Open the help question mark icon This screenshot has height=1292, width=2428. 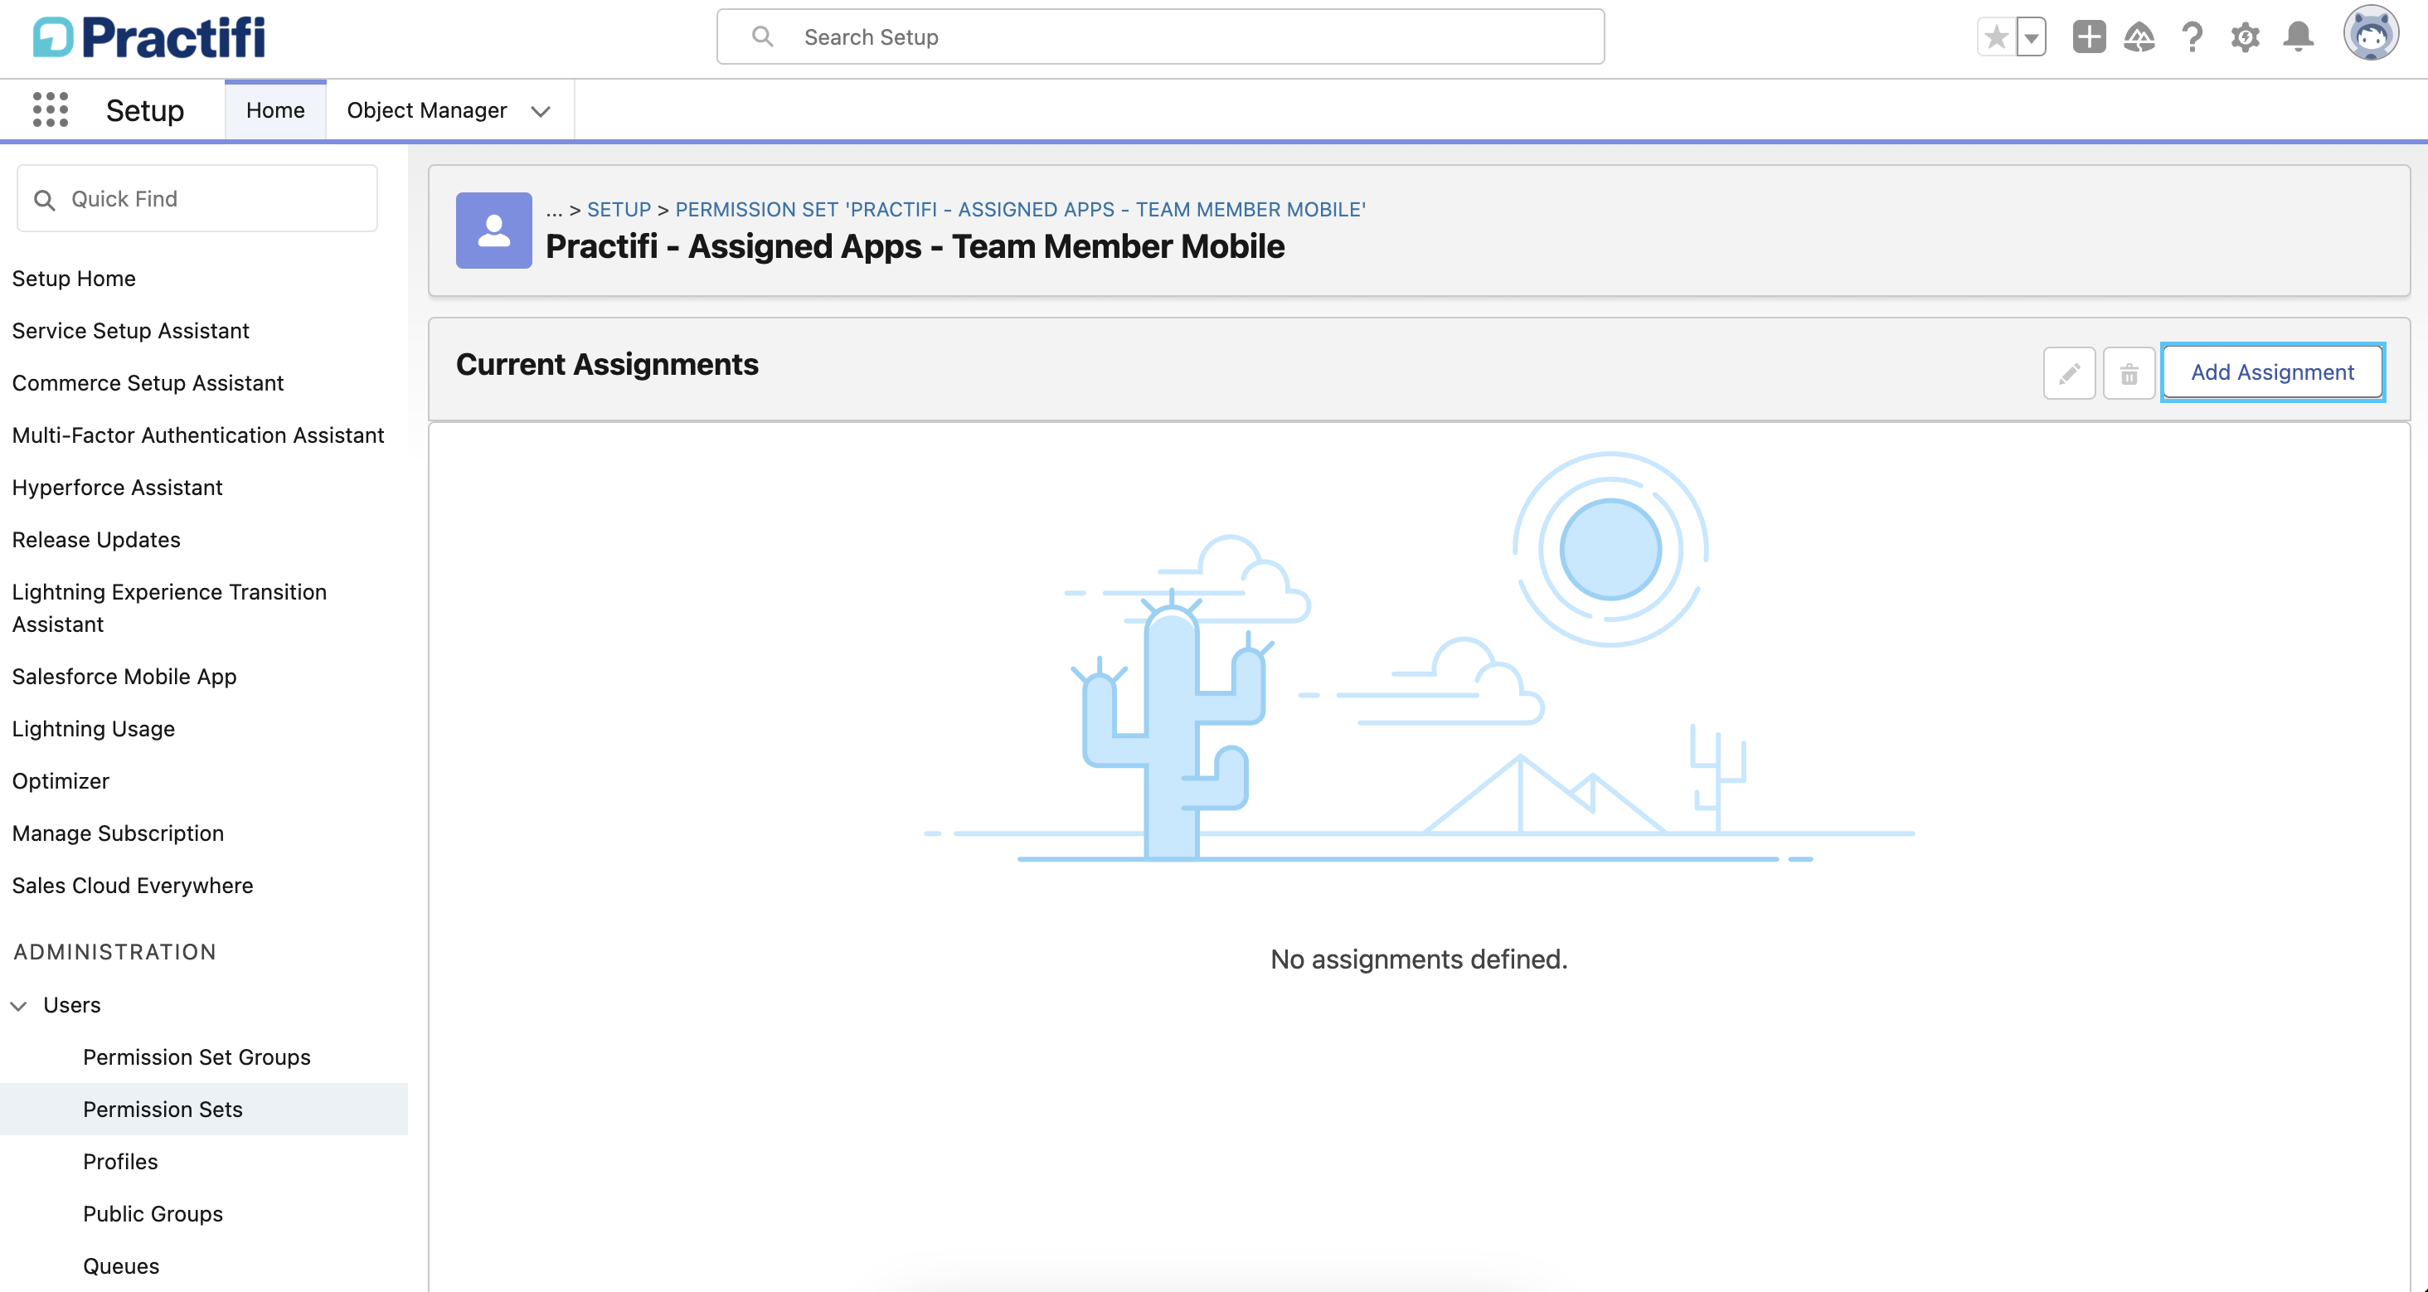(2192, 36)
